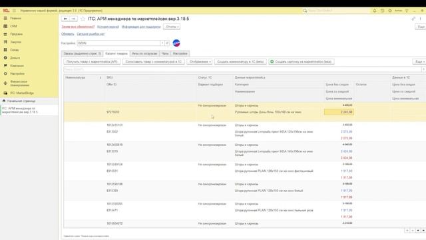This screenshot has height=240, width=426.
Task: Open Информация для поддержки link
Action: point(141,27)
